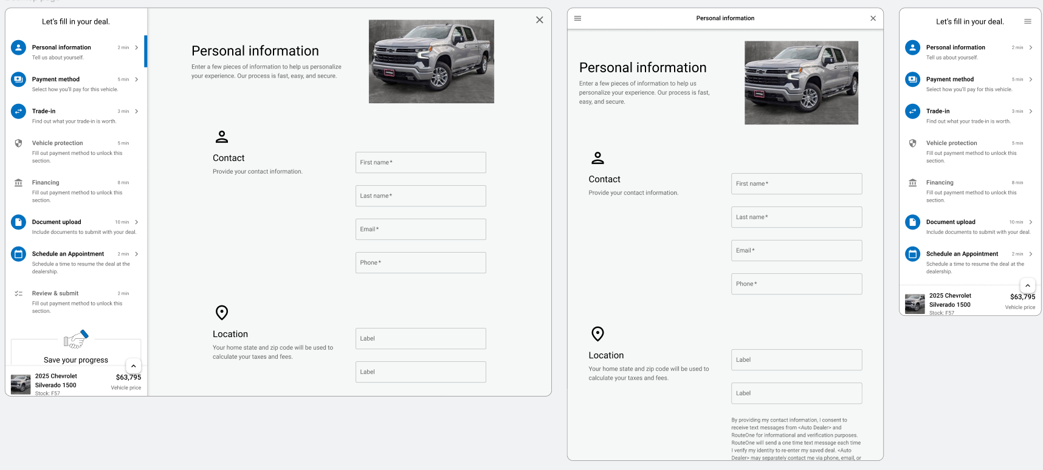Click Vehicle protection shield icon in mobile panel

tap(913, 143)
